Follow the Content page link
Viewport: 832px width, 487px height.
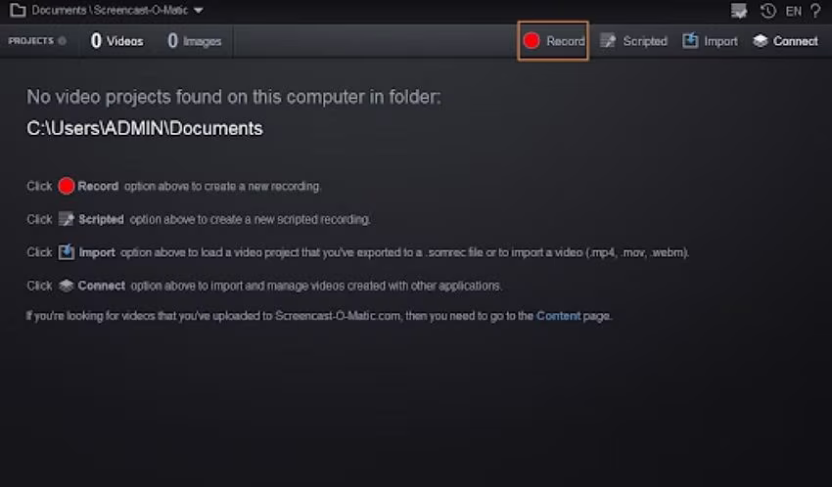click(558, 316)
